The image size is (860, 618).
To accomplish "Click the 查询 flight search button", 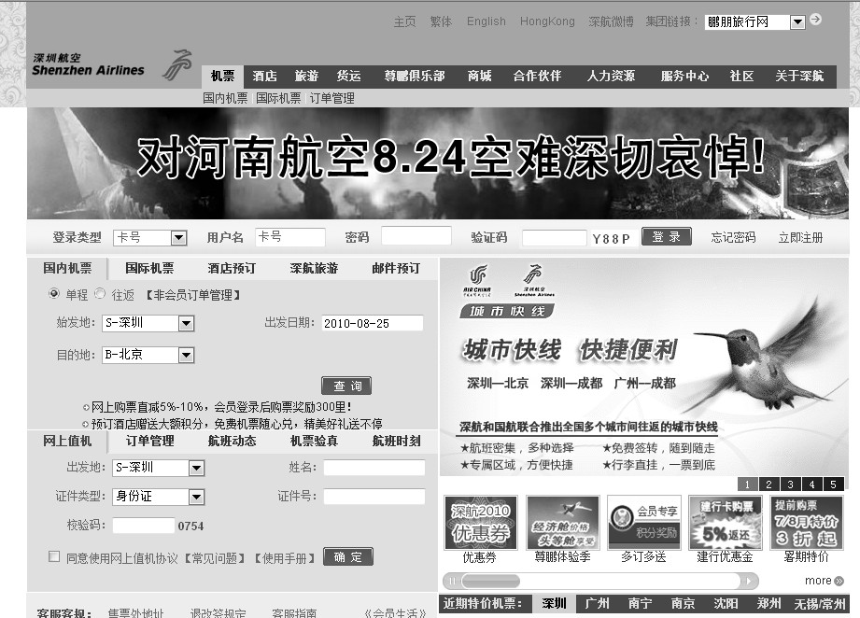I will (x=346, y=386).
